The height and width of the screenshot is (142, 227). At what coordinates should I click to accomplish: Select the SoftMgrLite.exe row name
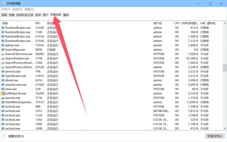[x=16, y=93]
